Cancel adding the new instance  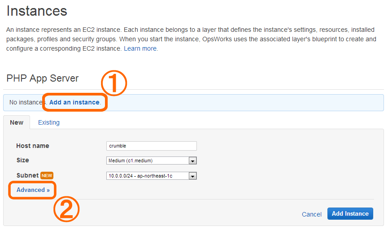tap(312, 214)
